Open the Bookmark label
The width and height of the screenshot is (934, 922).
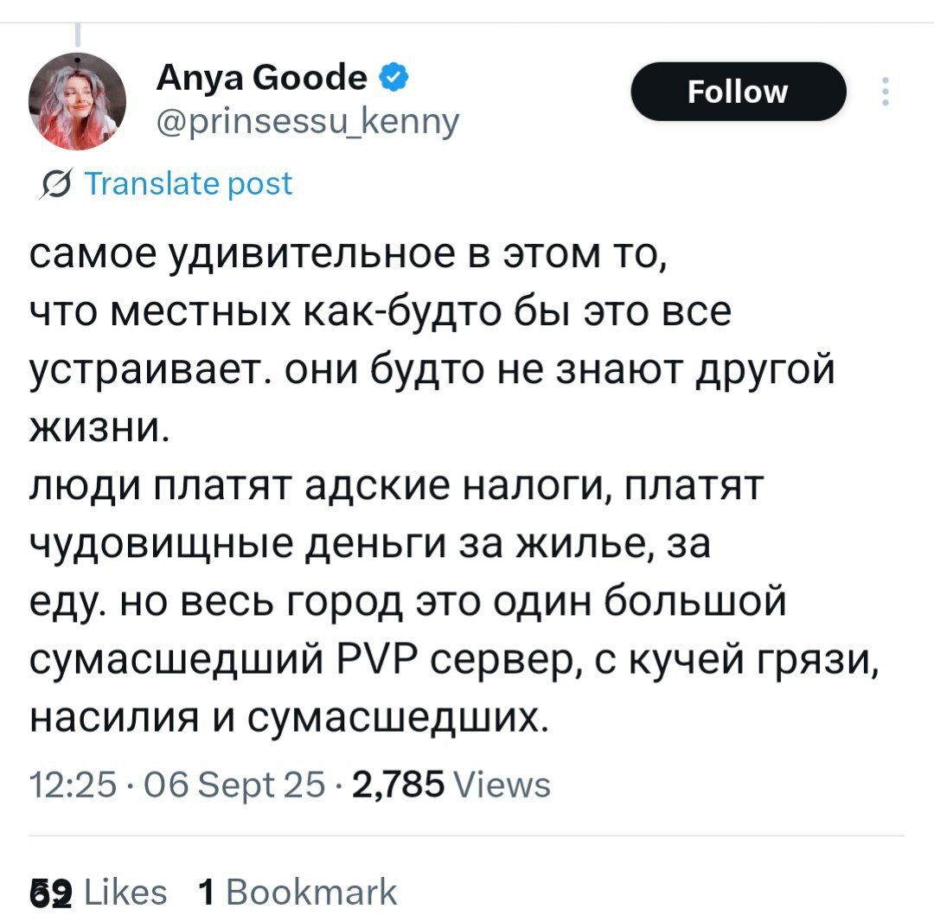[x=310, y=892]
